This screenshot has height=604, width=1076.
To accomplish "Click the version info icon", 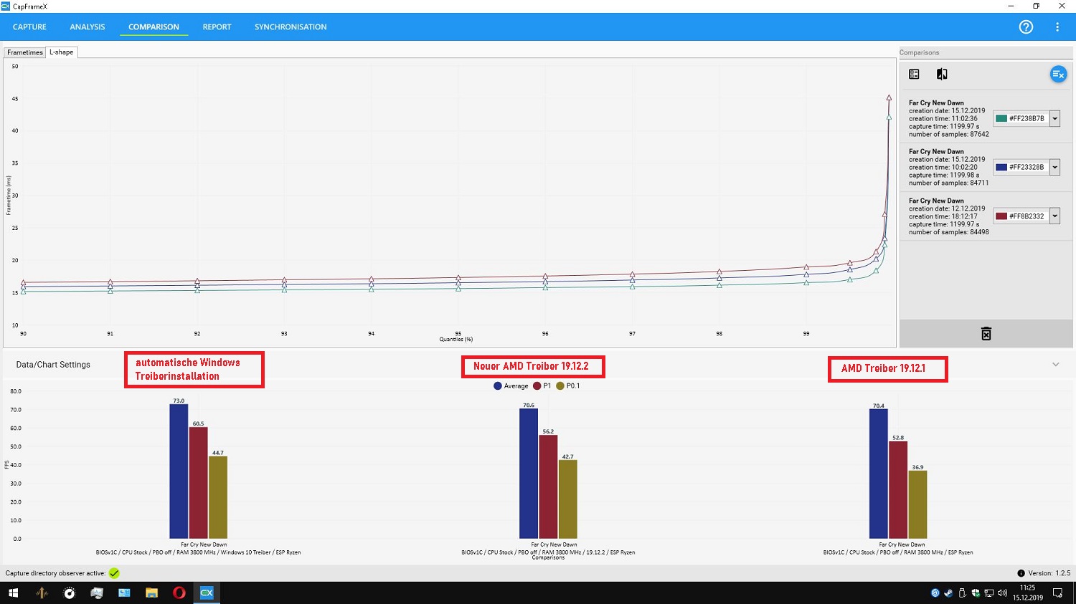I will tap(1021, 573).
